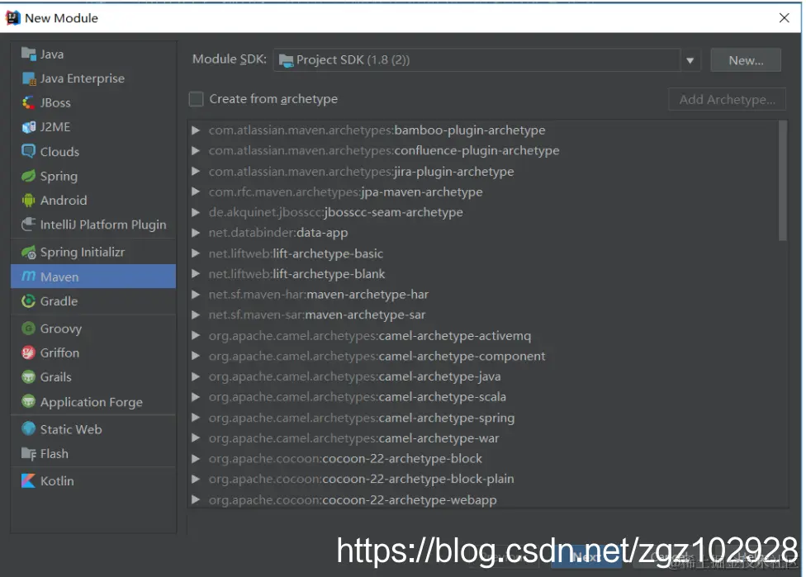
Task: Open the Module SDK dropdown arrow
Action: tap(690, 60)
